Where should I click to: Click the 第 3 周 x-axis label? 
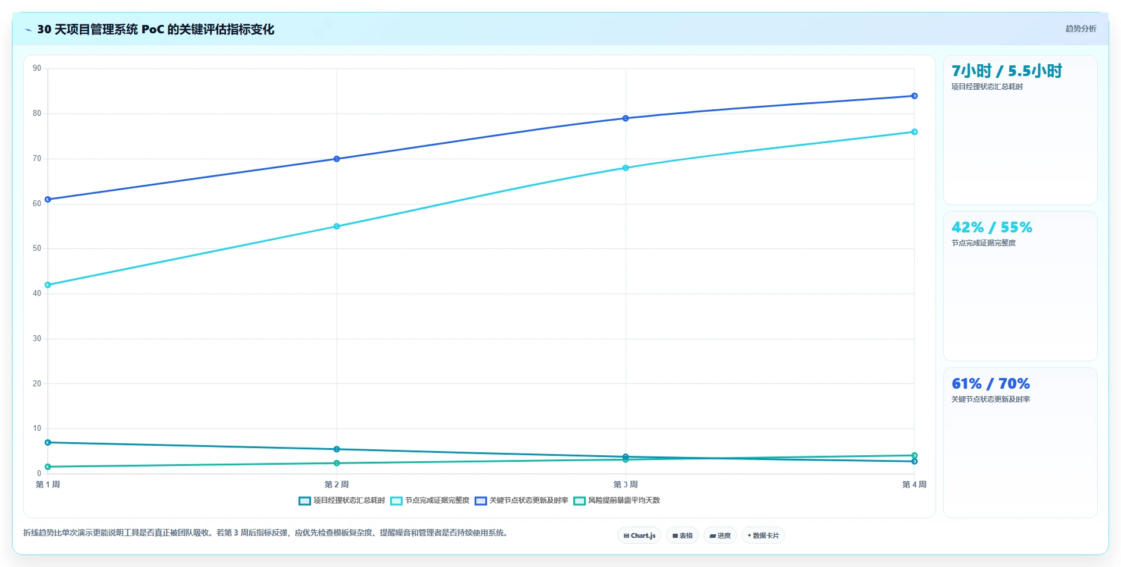click(626, 484)
